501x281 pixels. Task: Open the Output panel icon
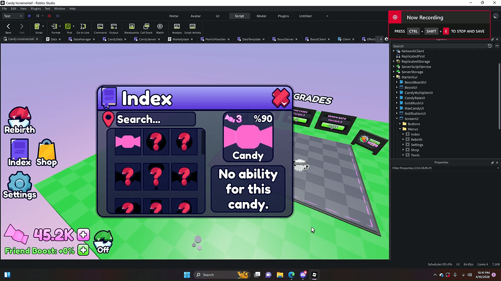click(114, 26)
